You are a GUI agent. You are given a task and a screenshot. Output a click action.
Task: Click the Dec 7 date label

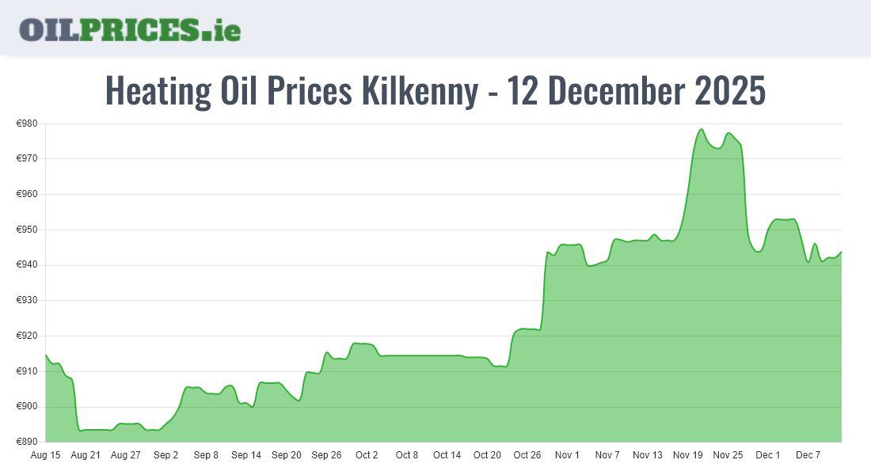(x=808, y=455)
